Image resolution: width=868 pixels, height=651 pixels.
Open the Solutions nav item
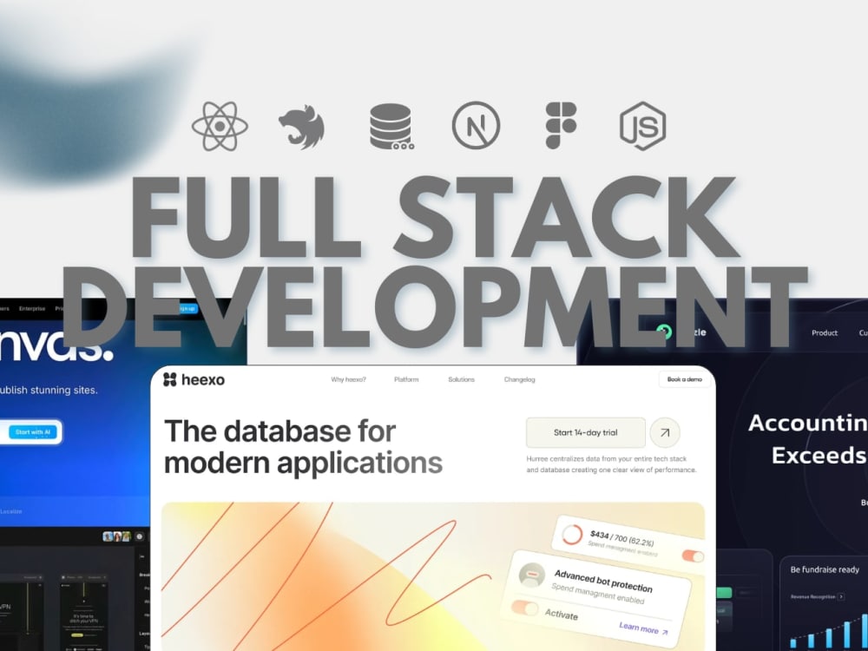[461, 380]
